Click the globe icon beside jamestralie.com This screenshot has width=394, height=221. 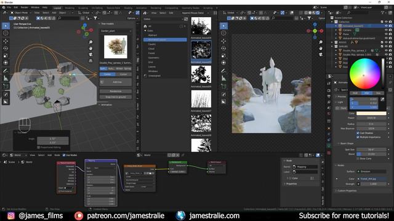pyautogui.click(x=180, y=215)
